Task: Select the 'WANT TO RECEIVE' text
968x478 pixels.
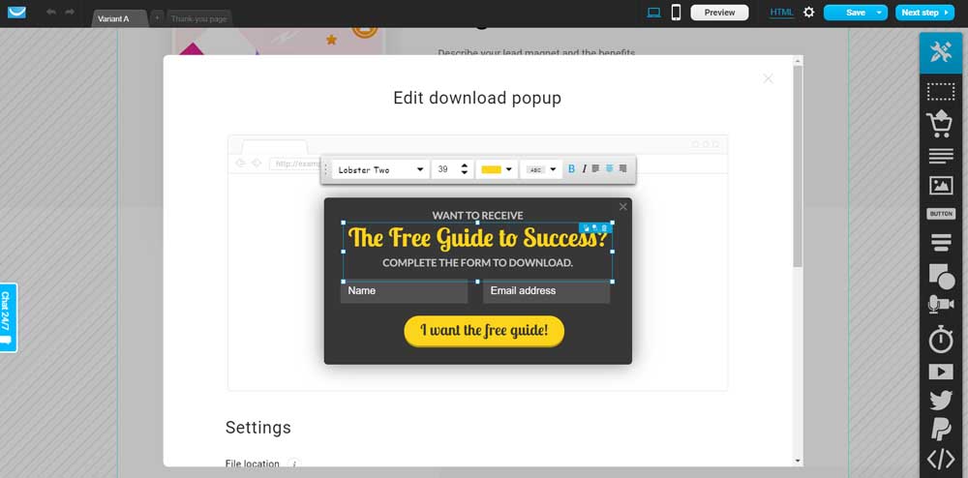Action: [x=478, y=215]
